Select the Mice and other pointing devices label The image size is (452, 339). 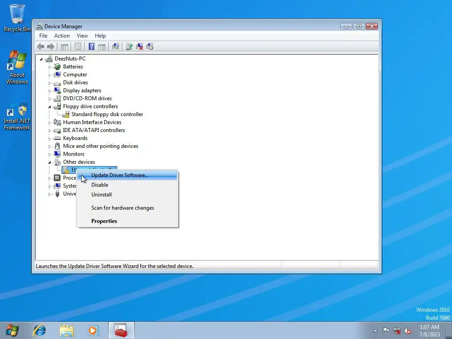(101, 146)
